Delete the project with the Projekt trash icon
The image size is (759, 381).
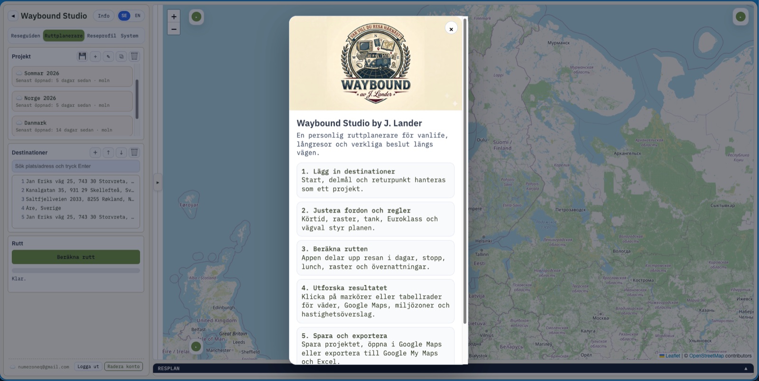pyautogui.click(x=134, y=56)
